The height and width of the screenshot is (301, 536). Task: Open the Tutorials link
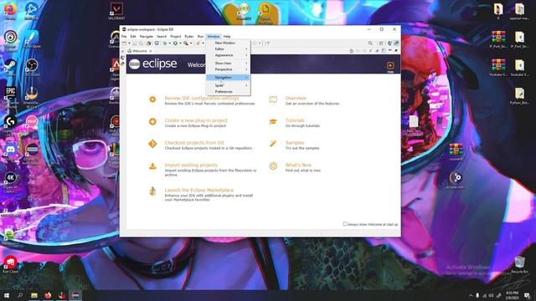(295, 120)
